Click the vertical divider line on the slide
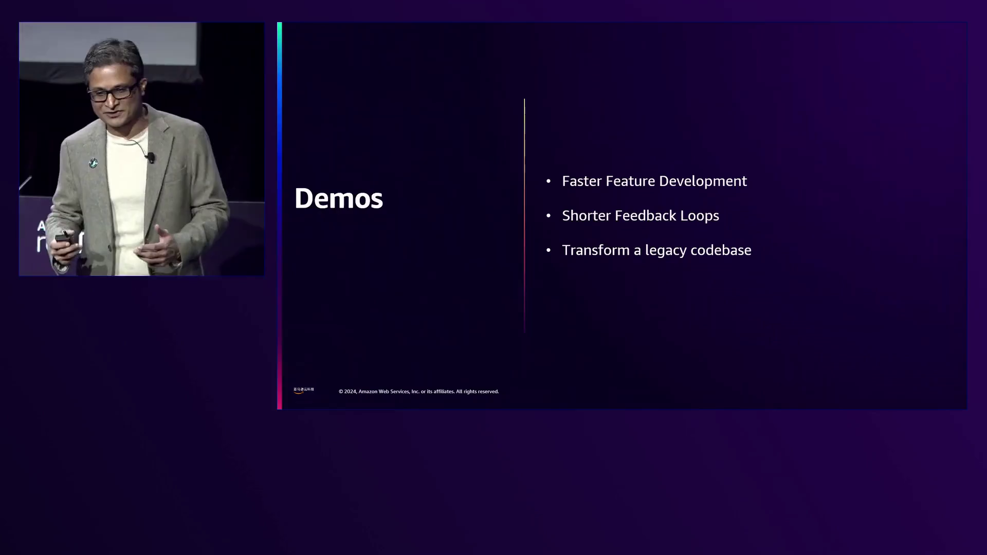The height and width of the screenshot is (555, 987). coord(524,216)
